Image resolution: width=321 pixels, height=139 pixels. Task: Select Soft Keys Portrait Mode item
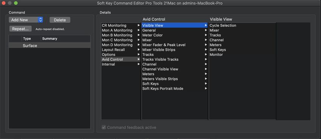point(174,89)
